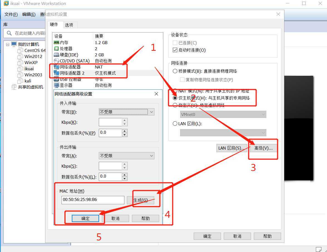Viewport: 327px width, 252px height.
Task: Decrease outgoing 数据包丢失(L) value
Action: tap(124, 179)
